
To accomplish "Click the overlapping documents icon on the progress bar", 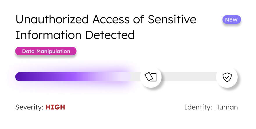I will point(151,77).
